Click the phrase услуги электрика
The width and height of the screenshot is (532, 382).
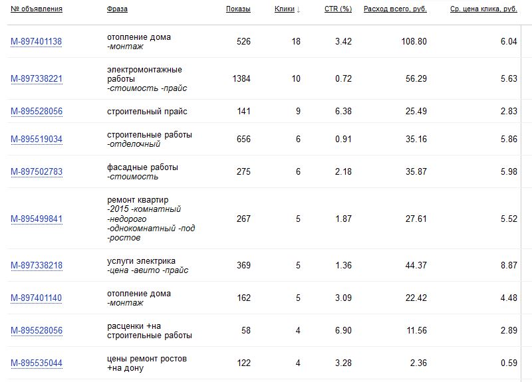click(x=141, y=261)
